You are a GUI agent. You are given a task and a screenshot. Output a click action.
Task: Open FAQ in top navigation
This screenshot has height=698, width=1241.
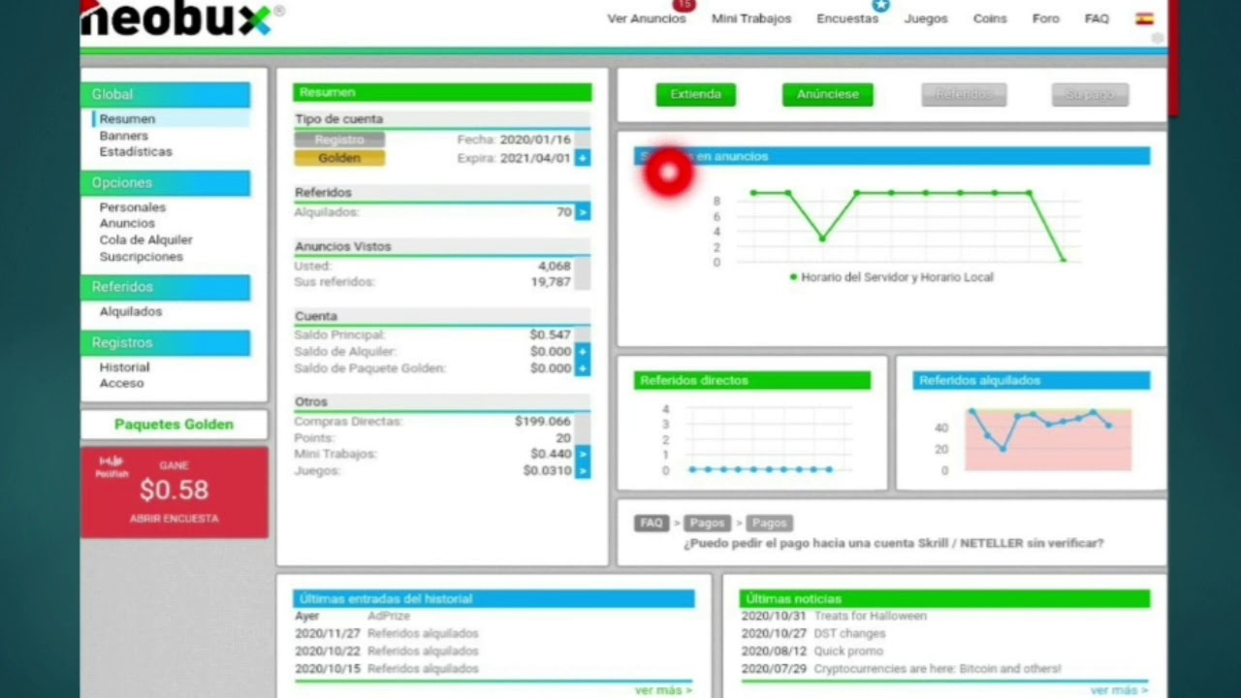[1097, 18]
